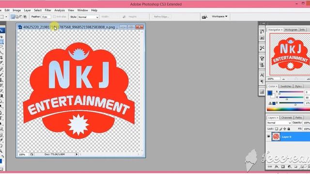Click the document status icon beside 100%
Image resolution: width=310 pixels, height=174 pixels.
click(32, 154)
